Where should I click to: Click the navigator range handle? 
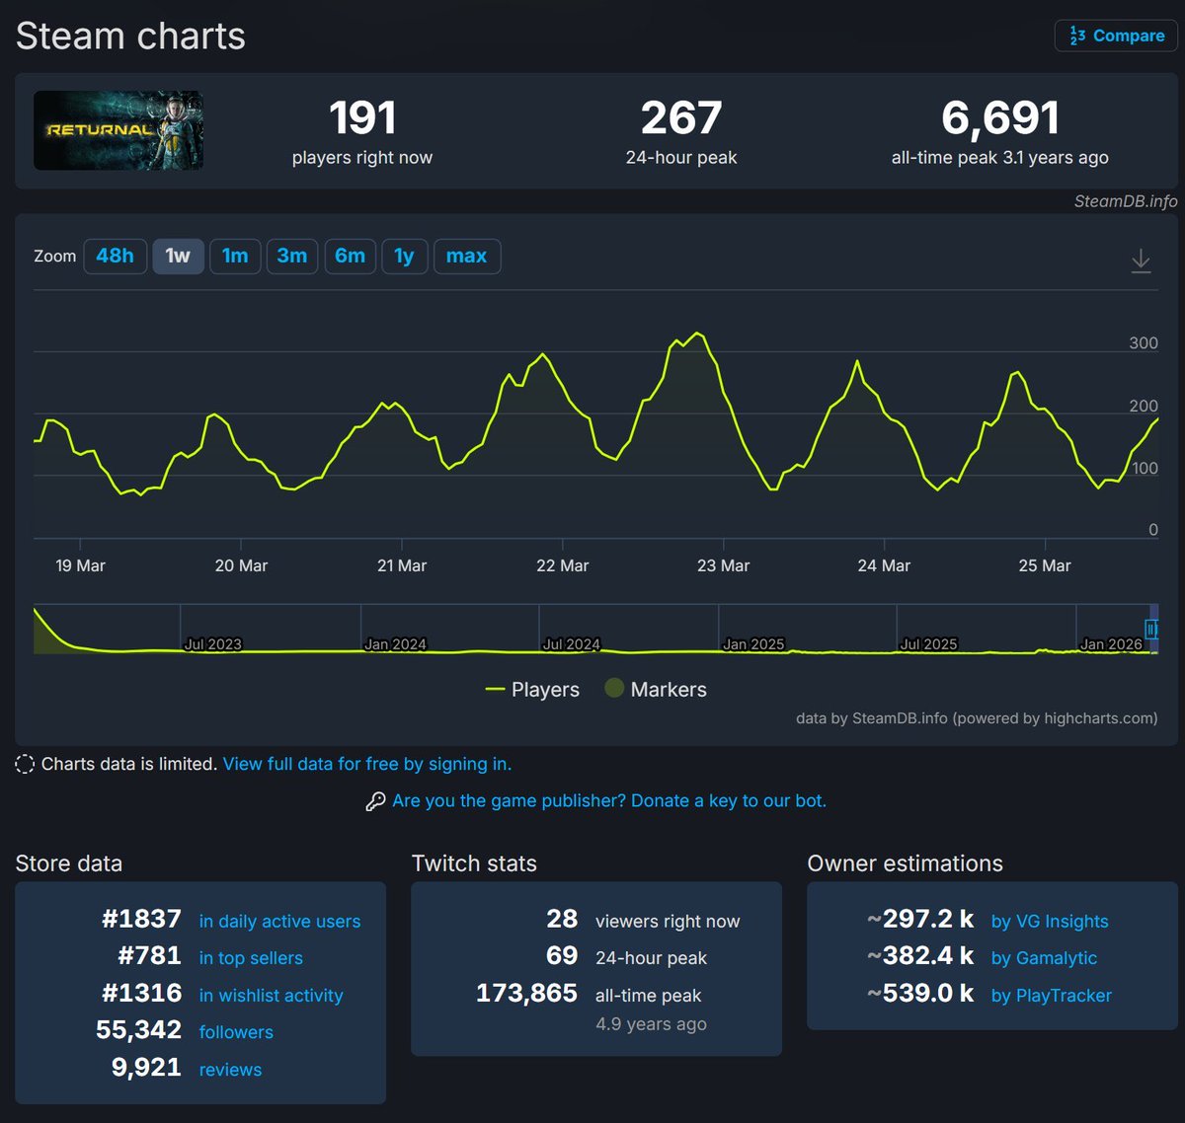tap(1150, 629)
